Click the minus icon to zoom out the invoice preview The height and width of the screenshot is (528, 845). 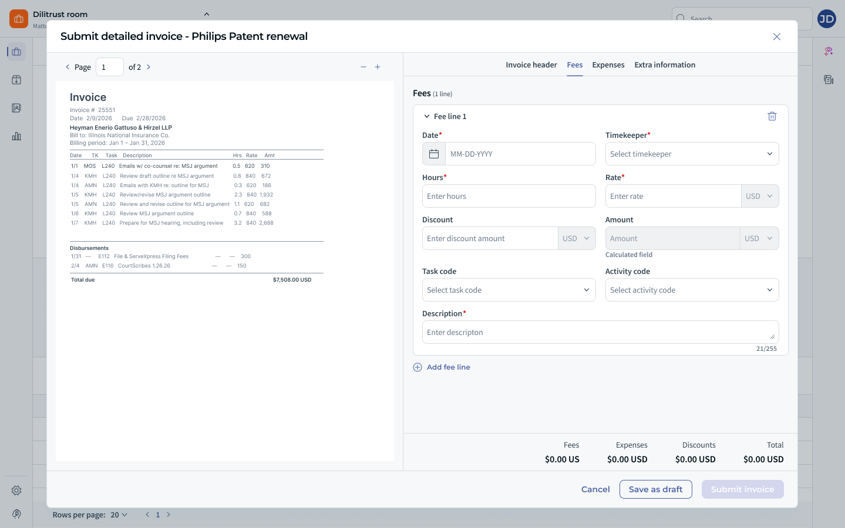click(363, 67)
